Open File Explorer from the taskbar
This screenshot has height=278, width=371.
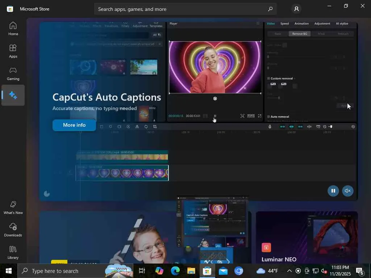point(191,271)
